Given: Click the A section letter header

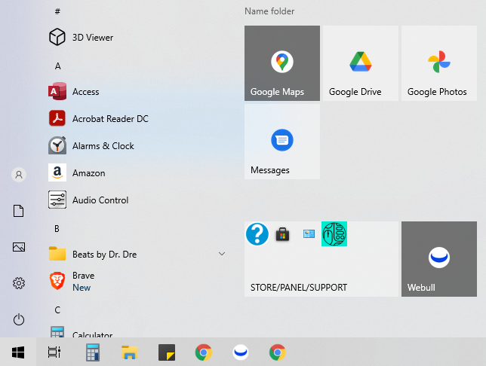Looking at the screenshot, I should pyautogui.click(x=57, y=66).
